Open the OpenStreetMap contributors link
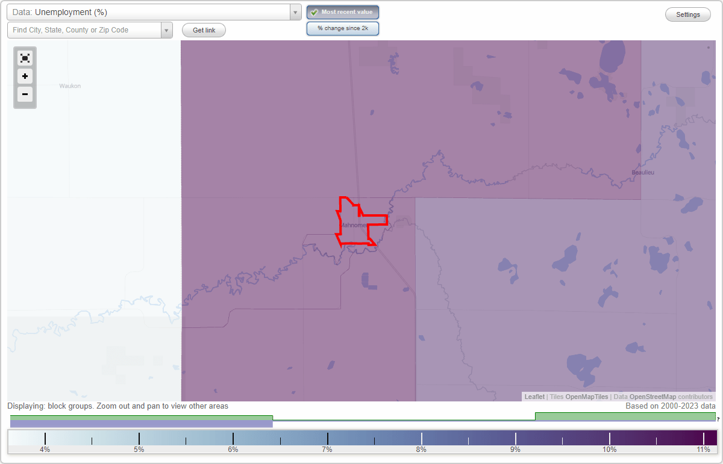Image resolution: width=723 pixels, height=464 pixels. pyautogui.click(x=654, y=397)
